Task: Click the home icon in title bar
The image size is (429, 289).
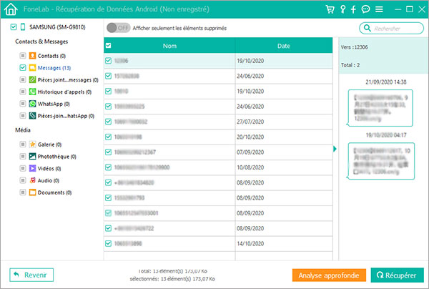Action: pos(9,9)
